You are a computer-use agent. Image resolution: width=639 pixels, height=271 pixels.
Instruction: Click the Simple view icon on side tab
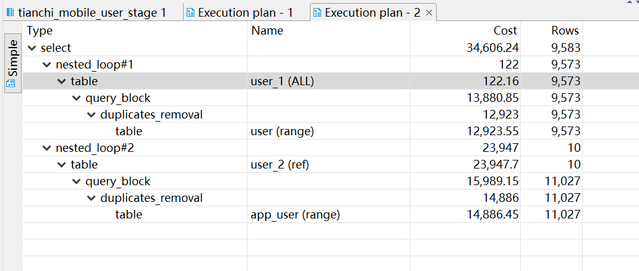click(11, 83)
